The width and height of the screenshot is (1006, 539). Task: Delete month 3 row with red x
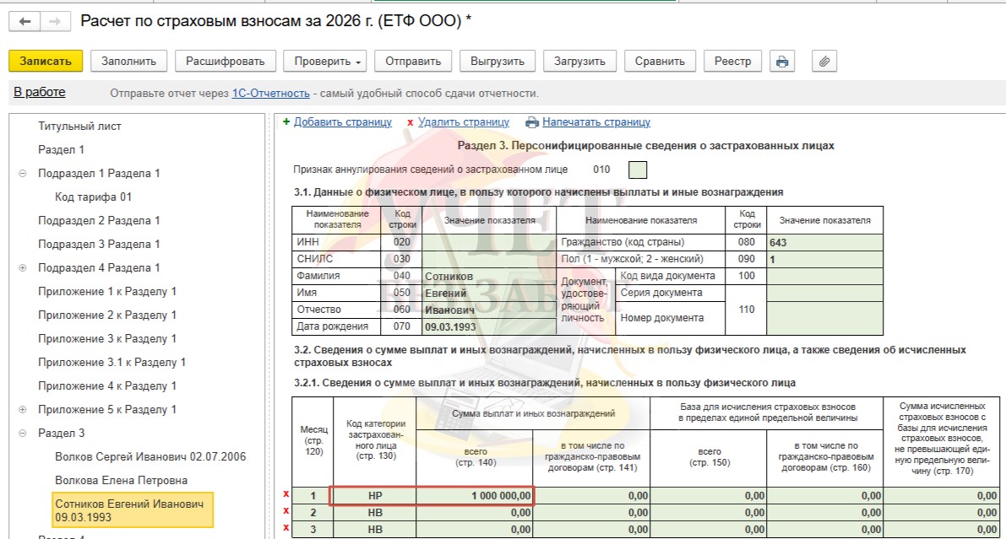[x=286, y=528]
